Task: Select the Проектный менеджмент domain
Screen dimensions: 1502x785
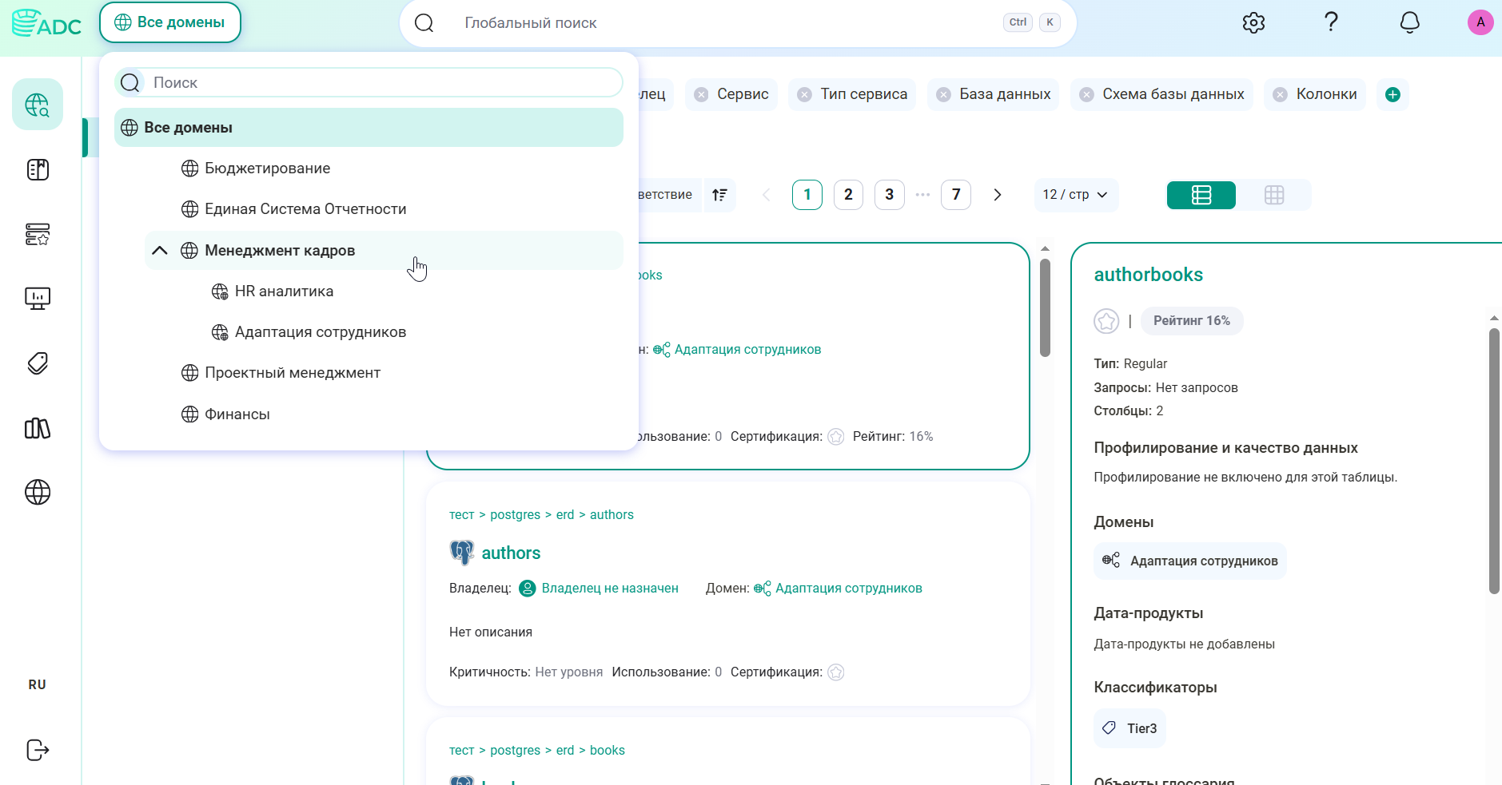Action: [x=293, y=373]
